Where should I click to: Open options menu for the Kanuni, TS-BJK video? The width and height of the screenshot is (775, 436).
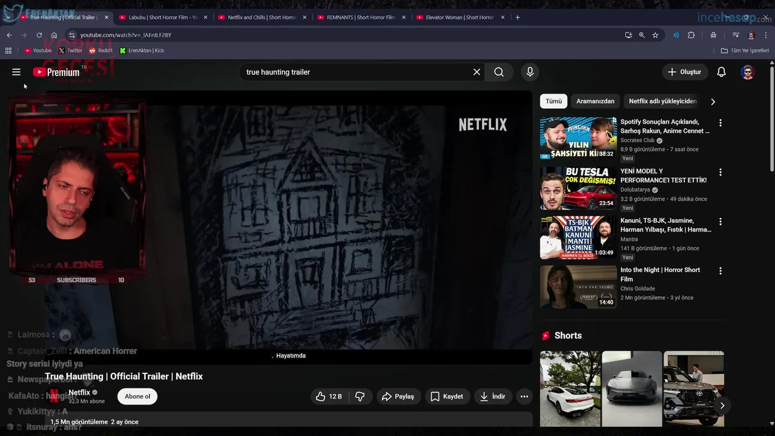click(x=720, y=222)
